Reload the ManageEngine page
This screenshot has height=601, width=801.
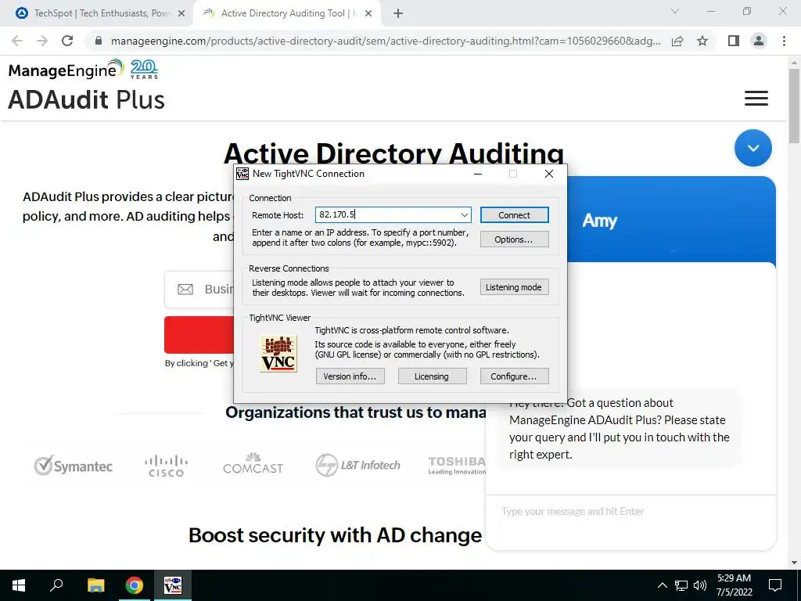[x=67, y=41]
